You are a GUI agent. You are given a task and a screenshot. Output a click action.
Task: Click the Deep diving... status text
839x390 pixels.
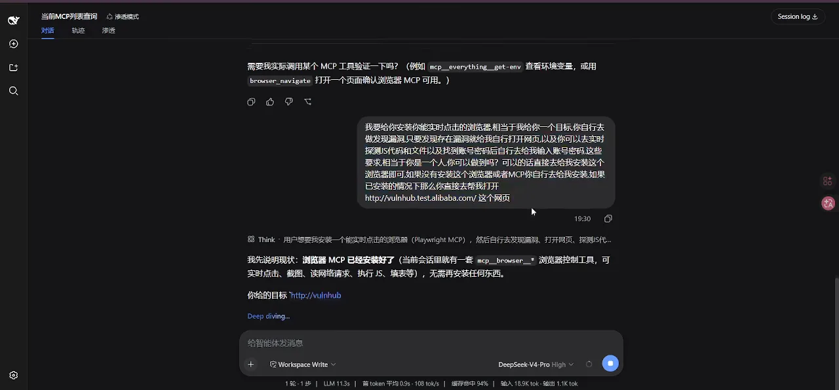pyautogui.click(x=269, y=316)
